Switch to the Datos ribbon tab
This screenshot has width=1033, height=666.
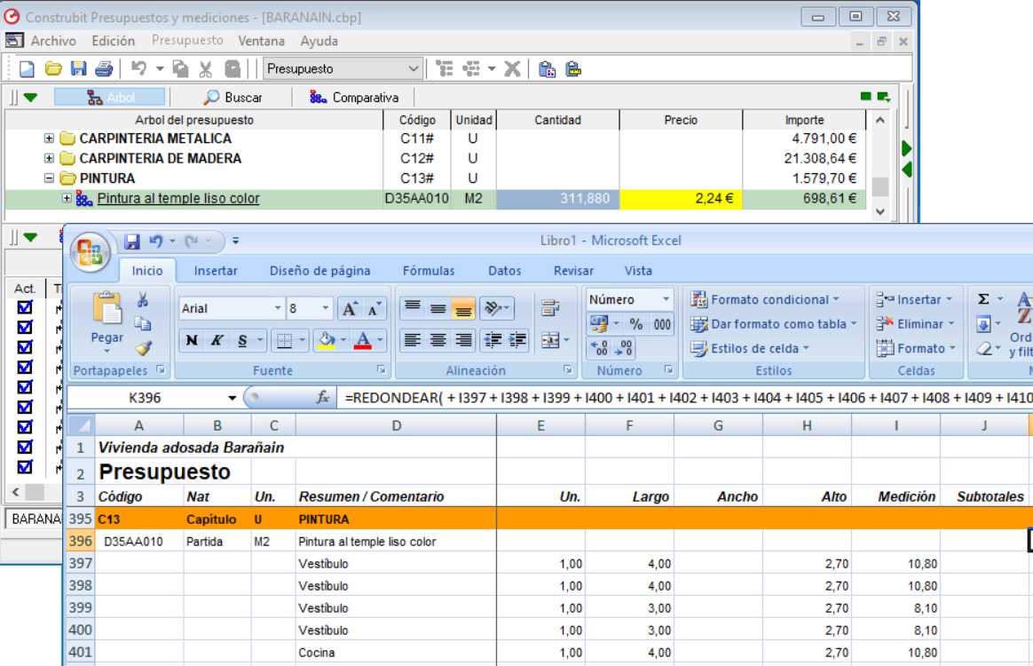pos(505,270)
